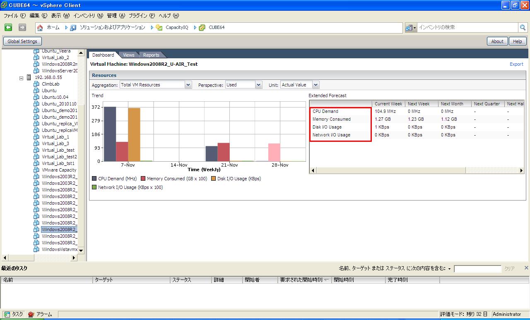This screenshot has height=320, width=530.
Task: Open the ファイル (F) menu
Action: (15, 16)
